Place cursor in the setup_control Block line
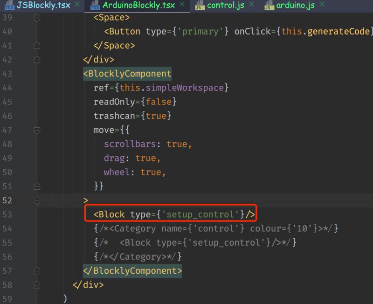This screenshot has height=304, width=373. click(x=173, y=214)
